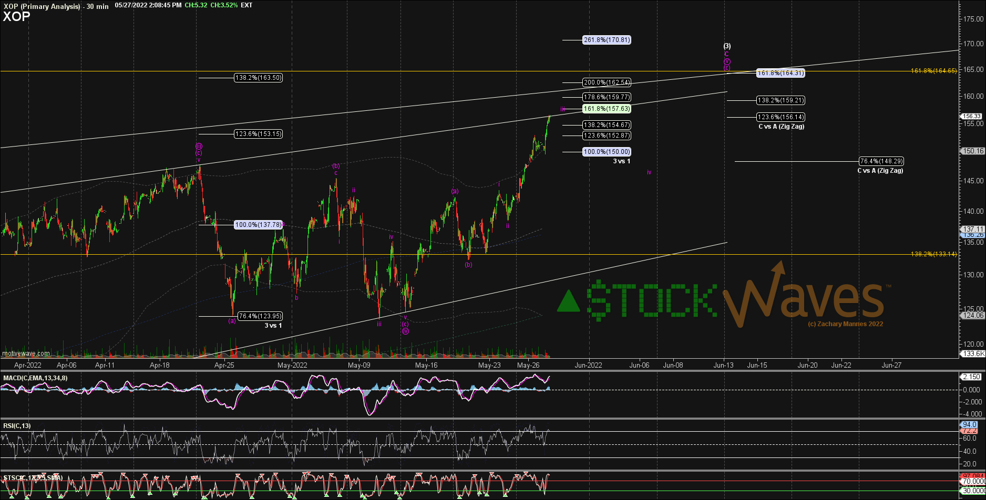The image size is (986, 500).
Task: Click the green triangle in StockWaves logo
Action: 569,300
